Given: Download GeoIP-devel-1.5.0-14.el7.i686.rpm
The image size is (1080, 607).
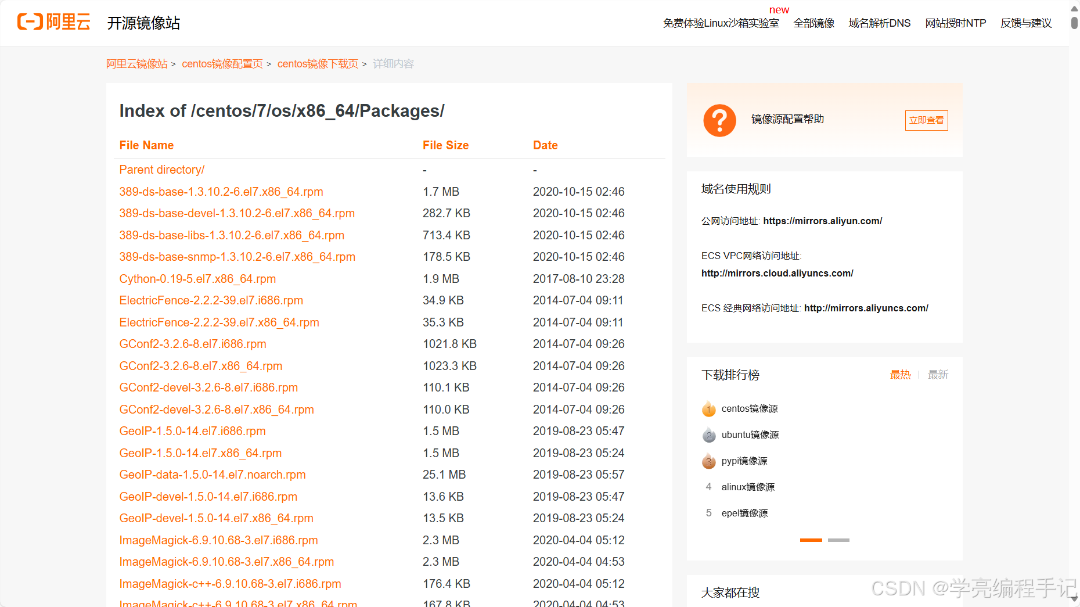Looking at the screenshot, I should pos(208,497).
